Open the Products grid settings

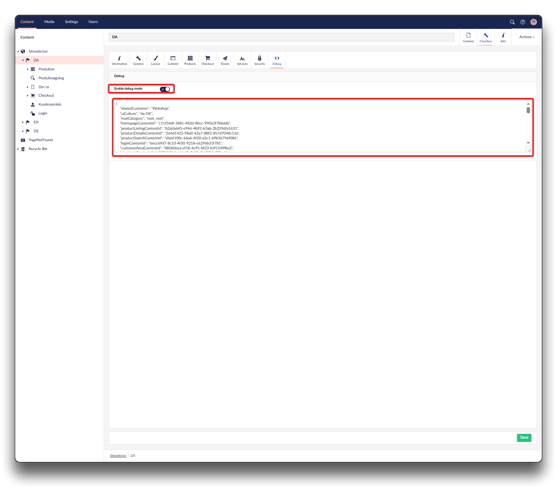[x=190, y=60]
